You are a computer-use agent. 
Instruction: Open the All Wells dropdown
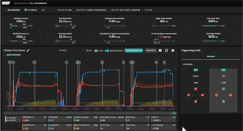pyautogui.click(x=71, y=50)
